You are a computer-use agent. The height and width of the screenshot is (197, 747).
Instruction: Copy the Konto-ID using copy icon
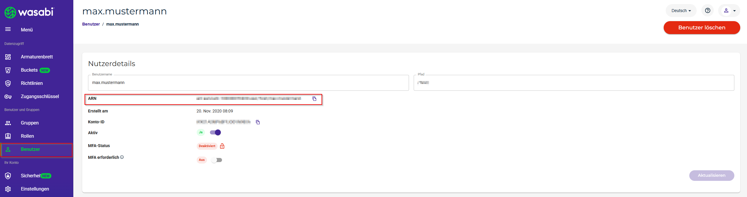point(258,122)
